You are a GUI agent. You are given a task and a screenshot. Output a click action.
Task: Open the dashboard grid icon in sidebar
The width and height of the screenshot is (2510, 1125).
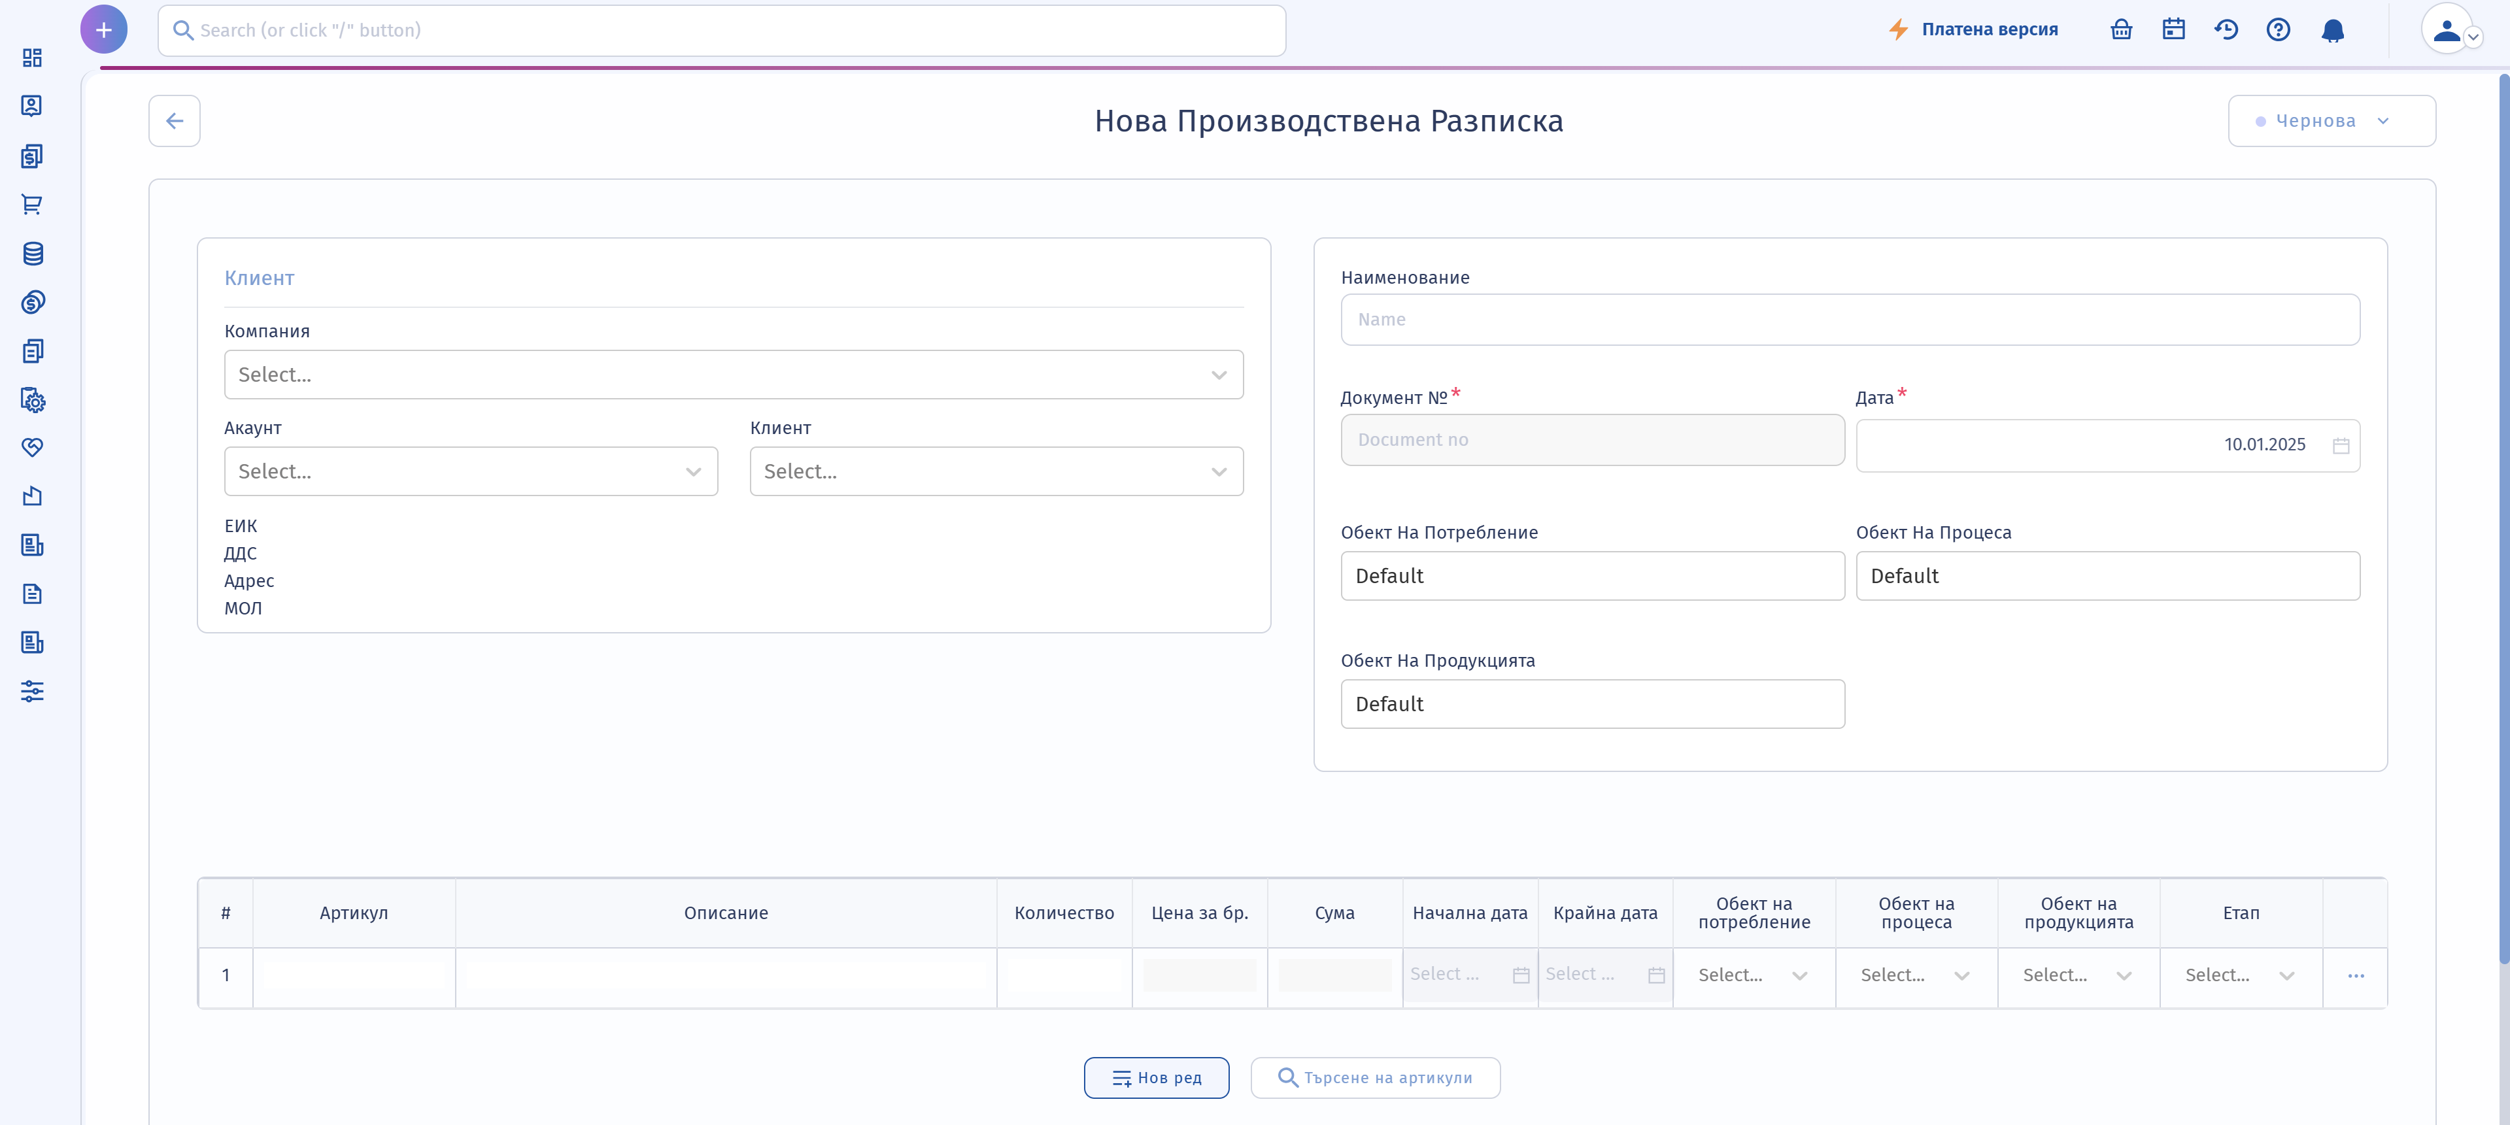[32, 58]
